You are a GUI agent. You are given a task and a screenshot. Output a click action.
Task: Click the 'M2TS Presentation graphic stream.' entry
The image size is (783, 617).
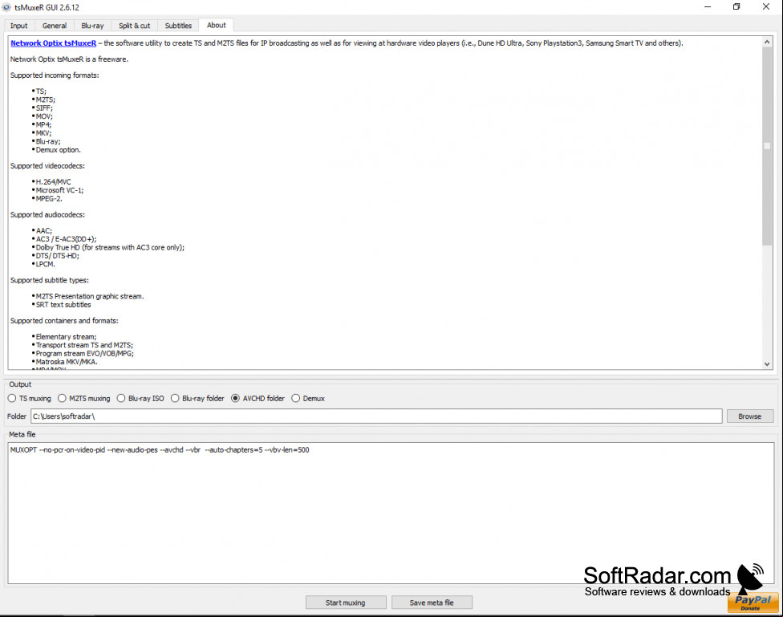pos(89,296)
